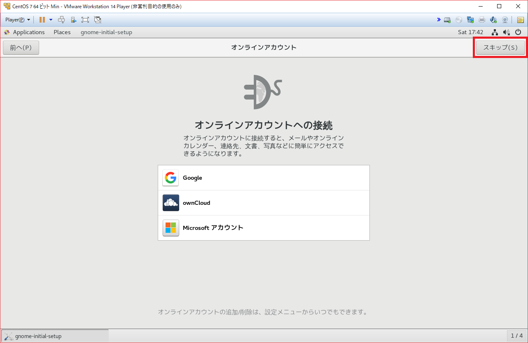Select the ownCloud account row
Image resolution: width=528 pixels, height=343 pixels.
point(264,203)
